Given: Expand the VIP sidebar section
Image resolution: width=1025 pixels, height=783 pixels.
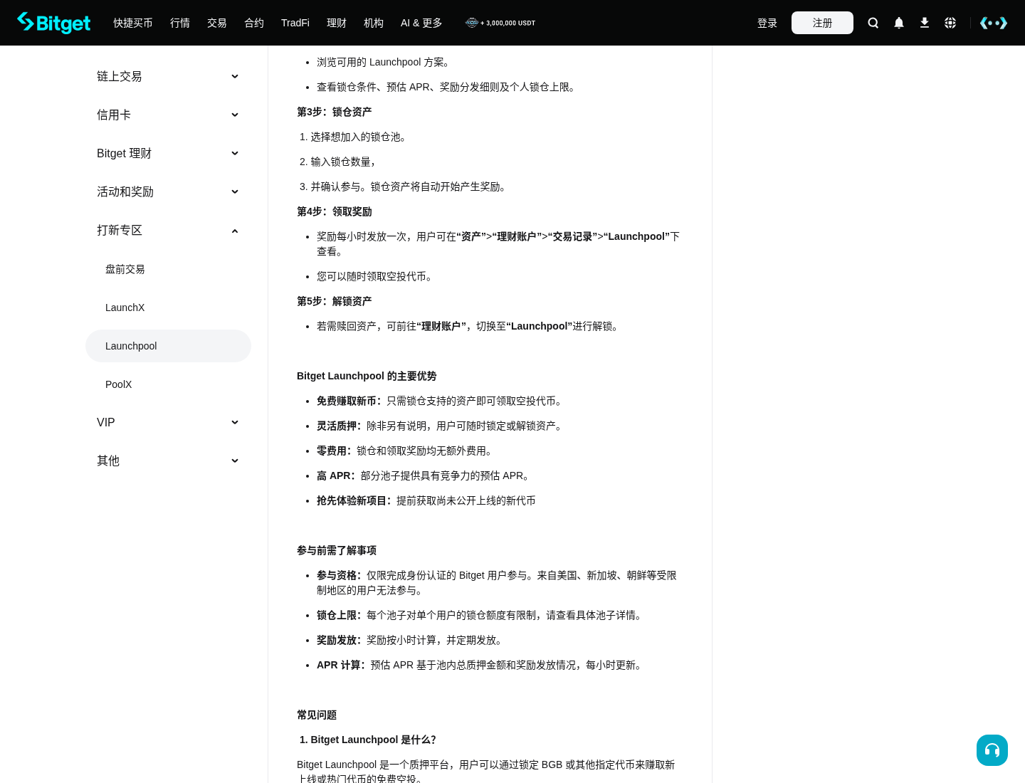Looking at the screenshot, I should coord(168,422).
